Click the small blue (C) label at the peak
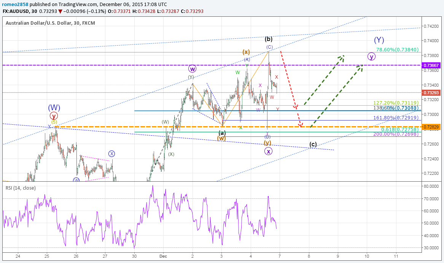444x263 pixels. 269,47
